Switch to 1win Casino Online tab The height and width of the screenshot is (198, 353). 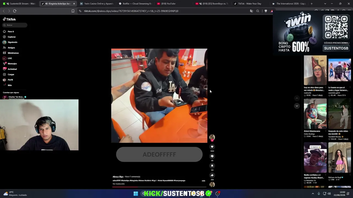(x=96, y=4)
